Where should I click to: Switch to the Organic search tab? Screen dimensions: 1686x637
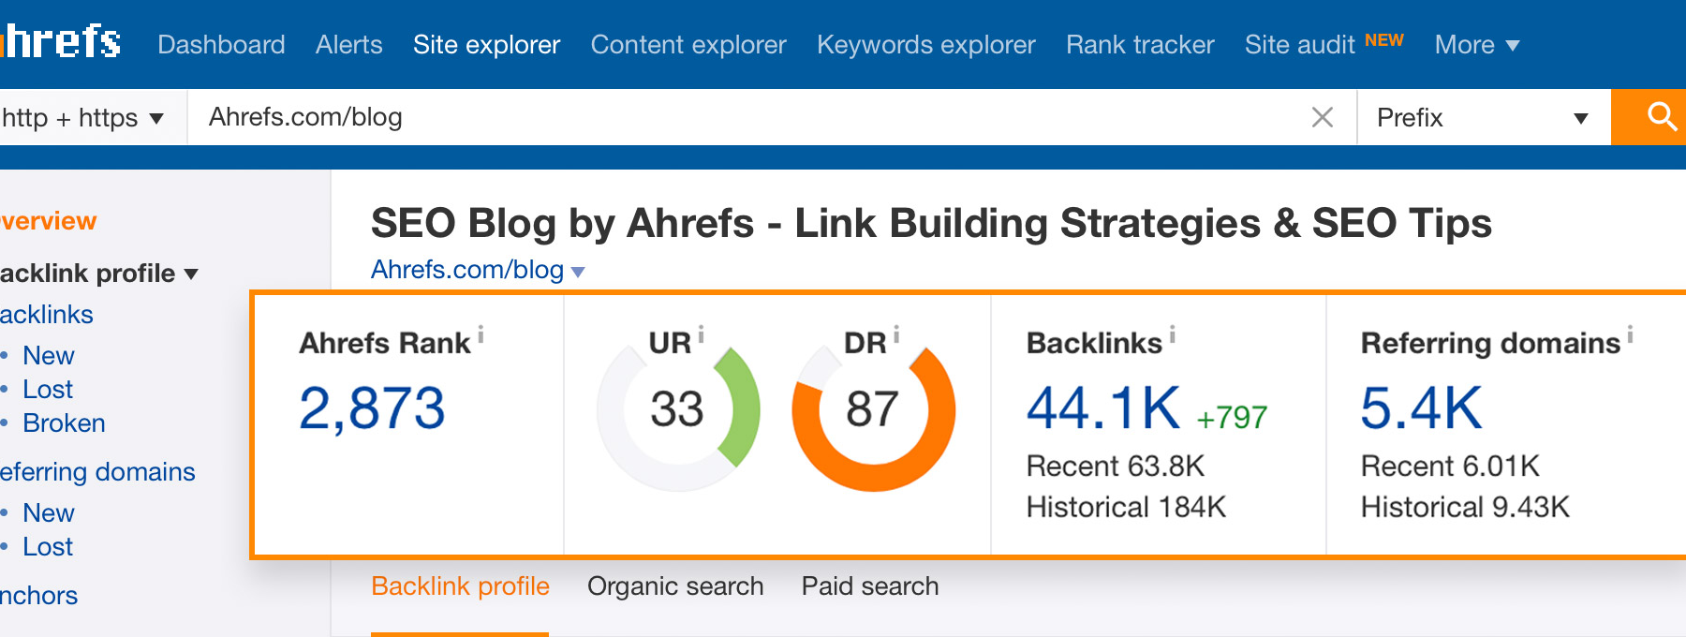675,586
